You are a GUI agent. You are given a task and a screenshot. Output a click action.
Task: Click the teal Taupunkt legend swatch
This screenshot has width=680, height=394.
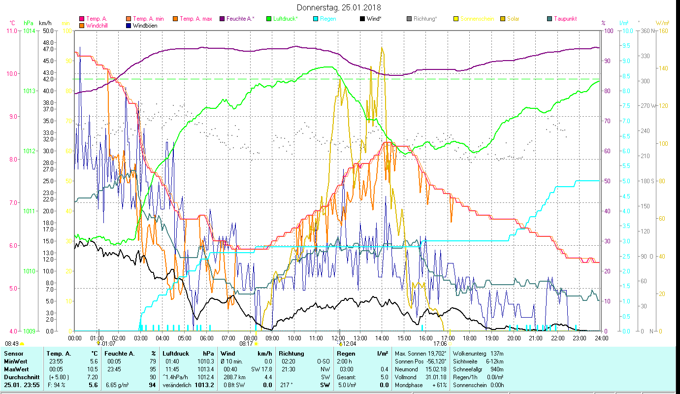click(550, 19)
